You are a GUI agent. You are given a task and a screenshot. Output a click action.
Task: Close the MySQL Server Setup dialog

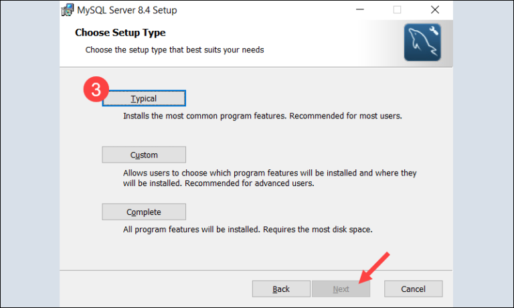(x=434, y=10)
